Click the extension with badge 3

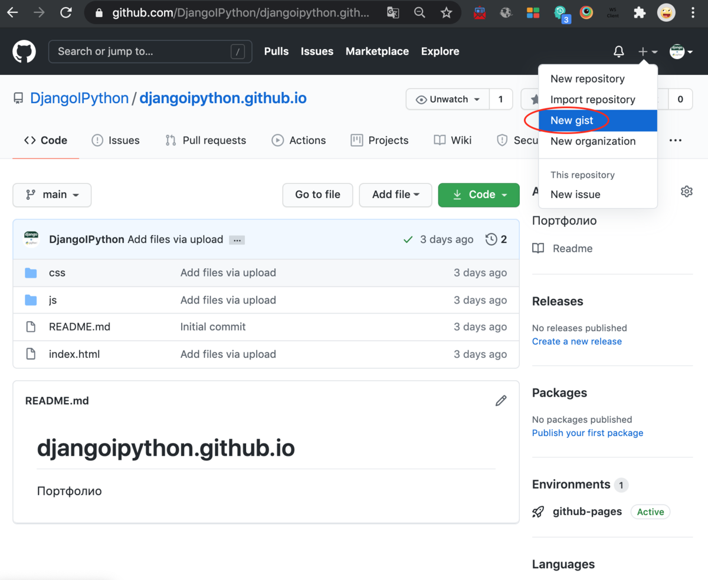pyautogui.click(x=561, y=14)
